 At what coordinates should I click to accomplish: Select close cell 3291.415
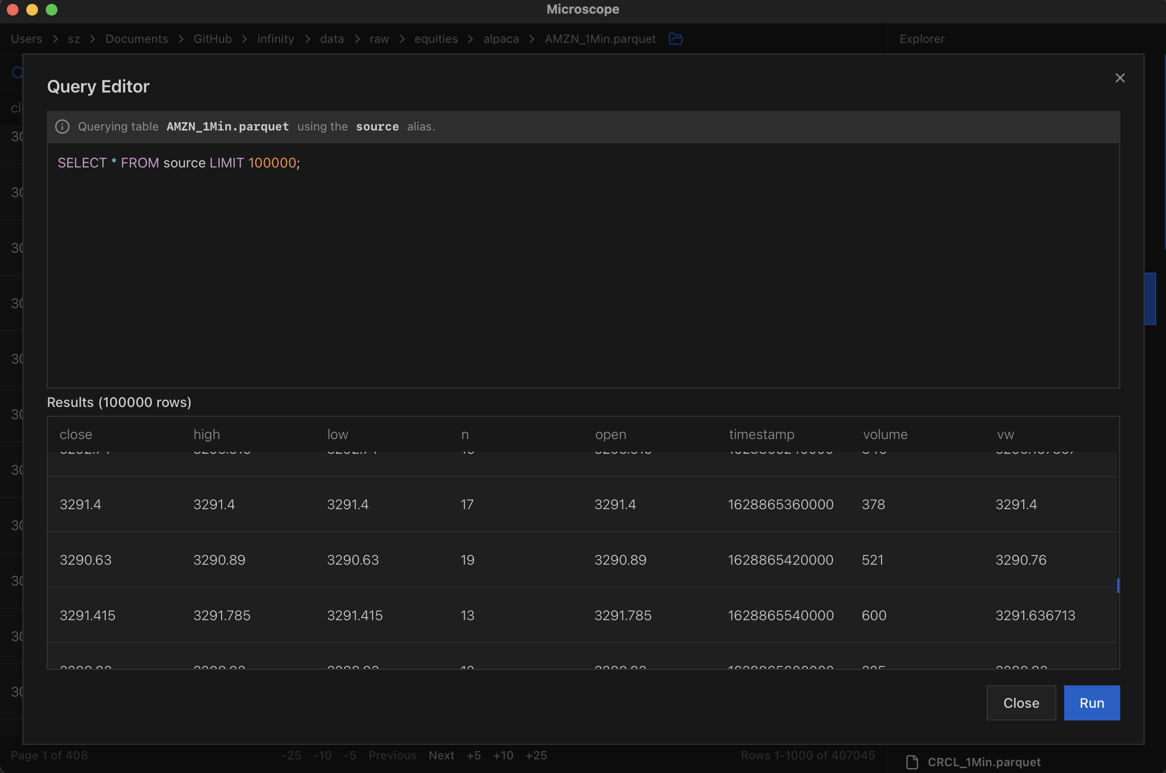pyautogui.click(x=87, y=615)
